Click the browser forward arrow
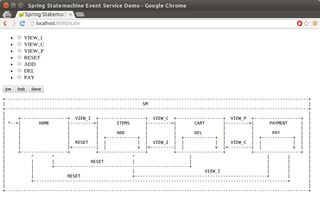The image size is (320, 200). (14, 23)
